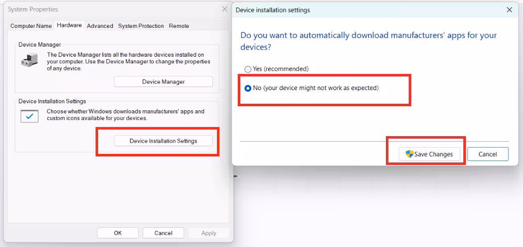Click the Device Manager button
Image resolution: width=523 pixels, height=247 pixels.
163,82
